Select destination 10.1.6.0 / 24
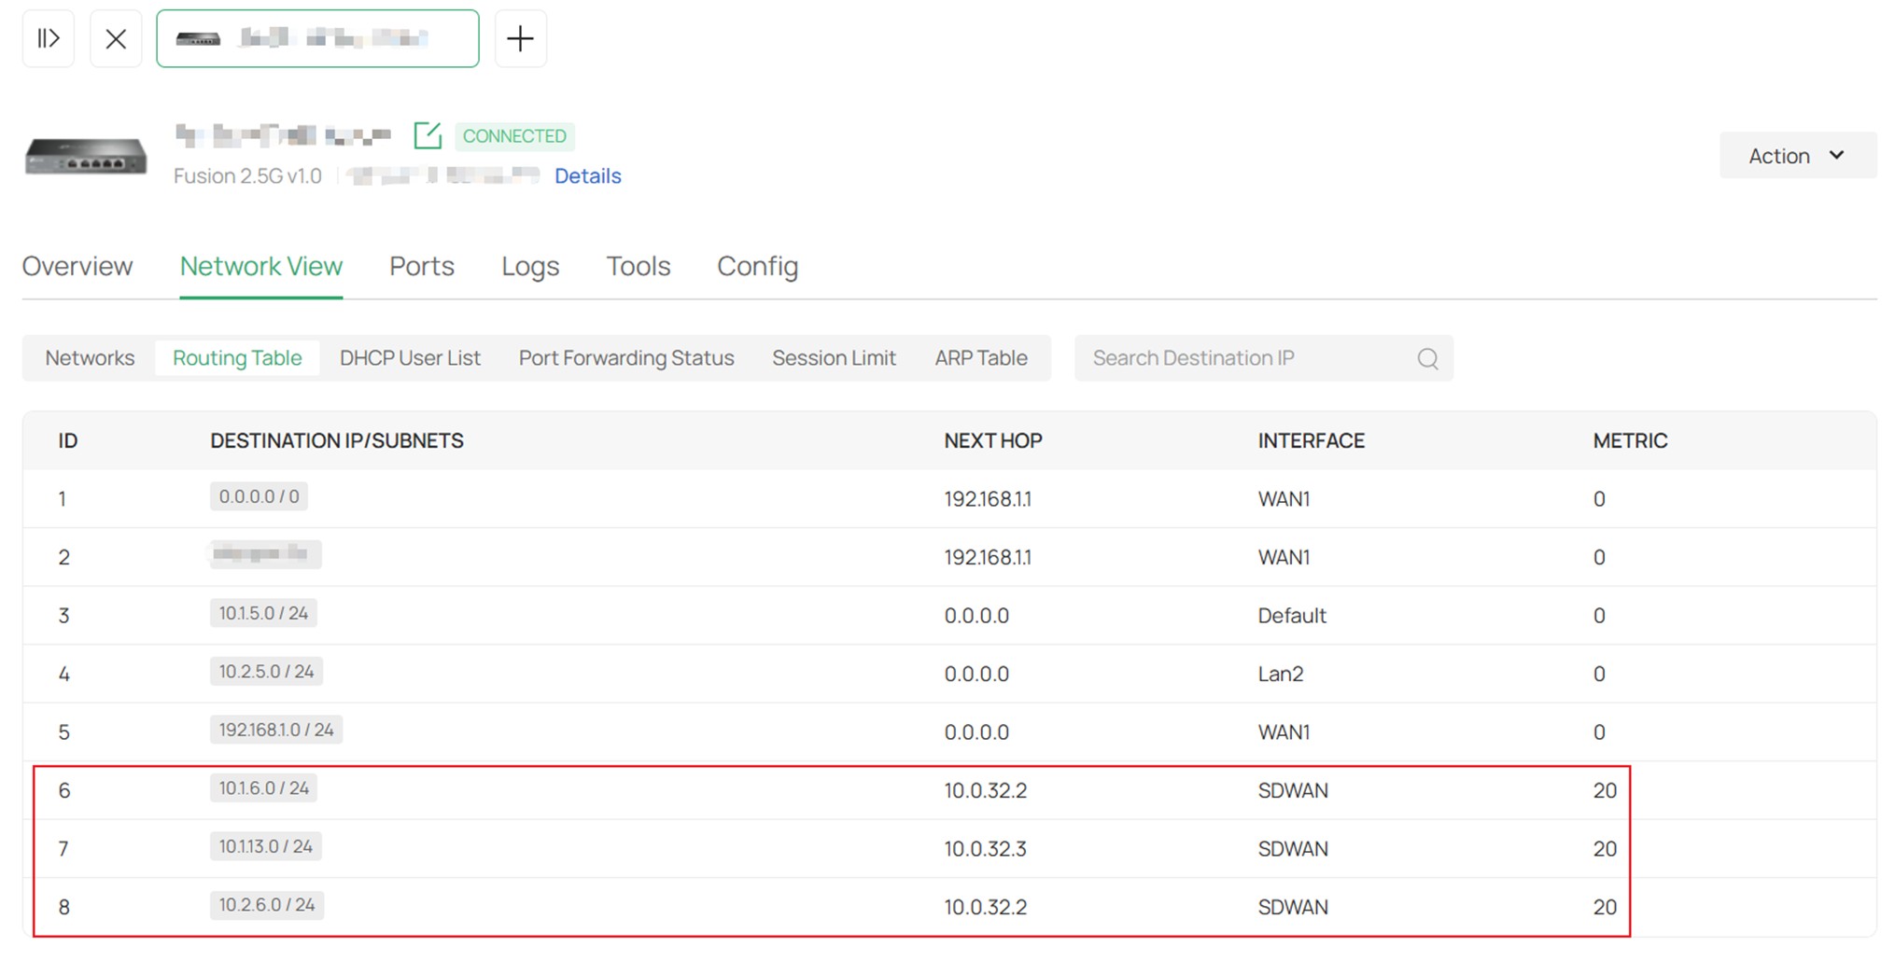This screenshot has width=1895, height=961. [x=263, y=788]
